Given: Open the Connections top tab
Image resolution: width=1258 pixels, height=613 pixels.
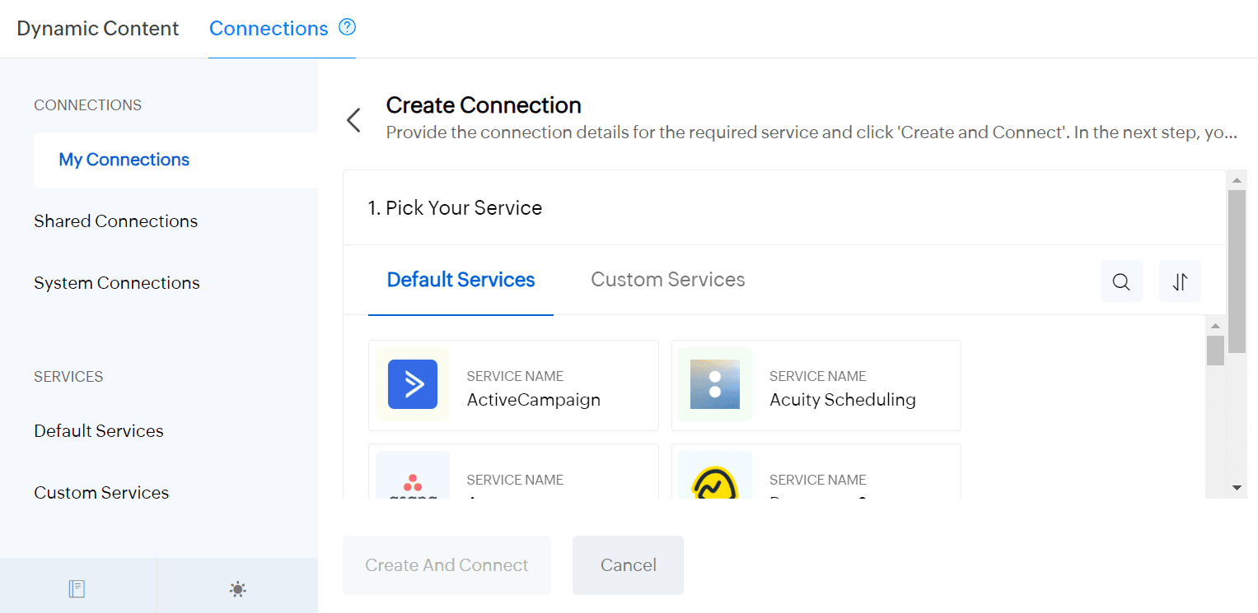Looking at the screenshot, I should coord(269,28).
